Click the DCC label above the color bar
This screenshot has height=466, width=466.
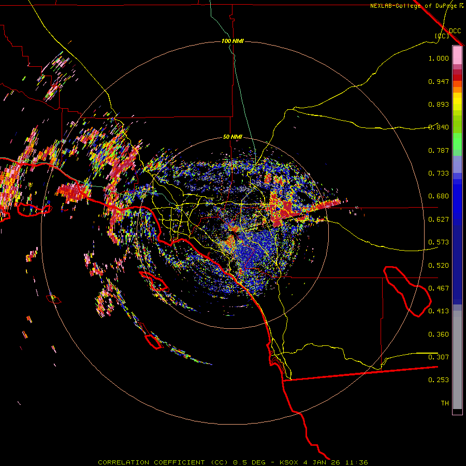455,31
